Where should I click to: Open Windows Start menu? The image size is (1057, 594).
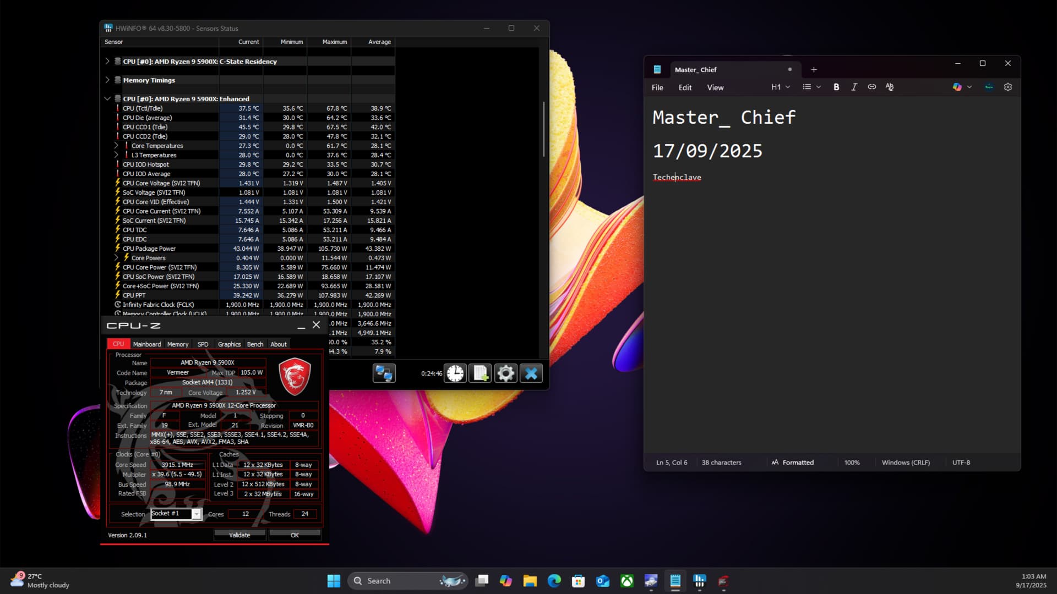[x=334, y=581]
